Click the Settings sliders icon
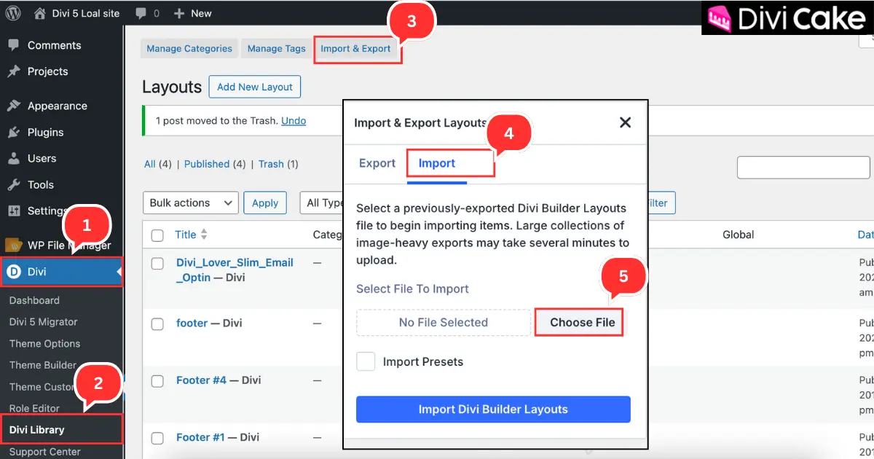 [14, 211]
